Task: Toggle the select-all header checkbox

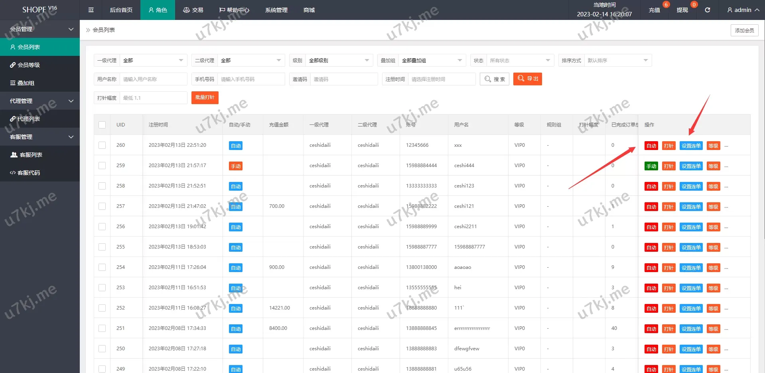Action: point(102,125)
